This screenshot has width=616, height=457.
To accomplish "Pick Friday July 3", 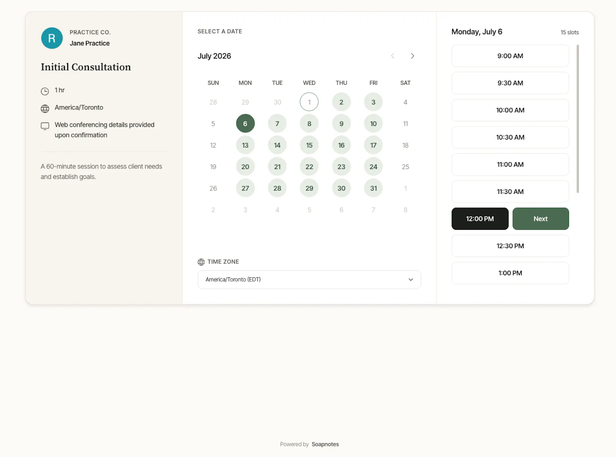I will click(373, 102).
